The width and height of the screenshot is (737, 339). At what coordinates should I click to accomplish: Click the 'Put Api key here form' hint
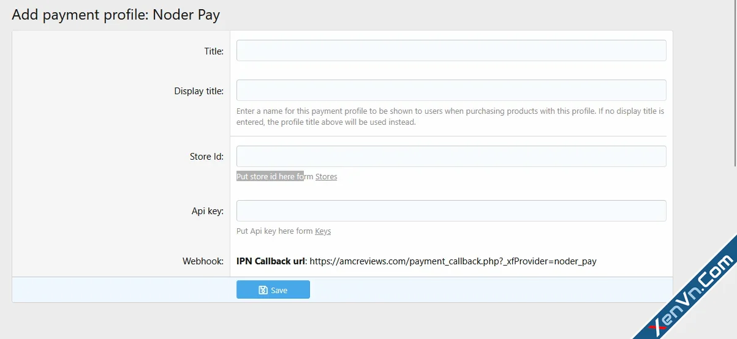click(x=274, y=231)
